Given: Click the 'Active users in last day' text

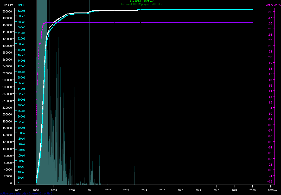Looking at the screenshot, I should (x=16, y=193).
